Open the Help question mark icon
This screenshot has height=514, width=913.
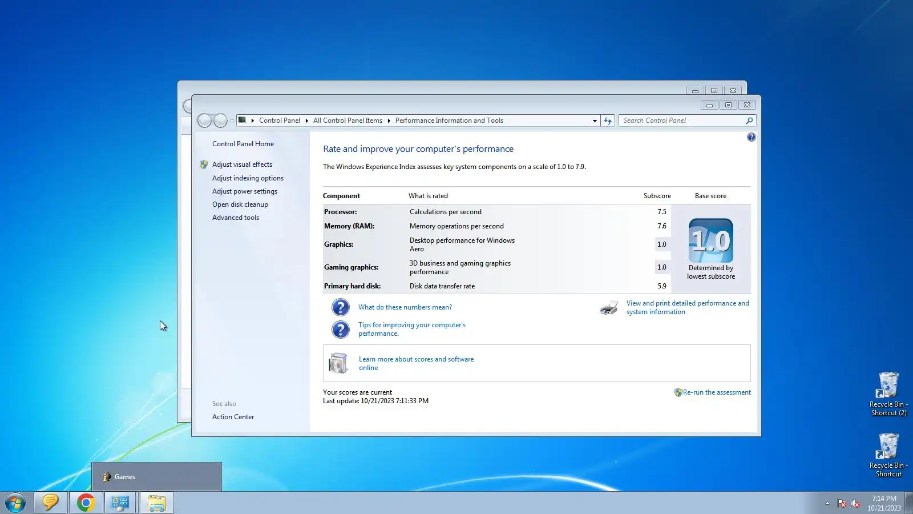point(751,137)
